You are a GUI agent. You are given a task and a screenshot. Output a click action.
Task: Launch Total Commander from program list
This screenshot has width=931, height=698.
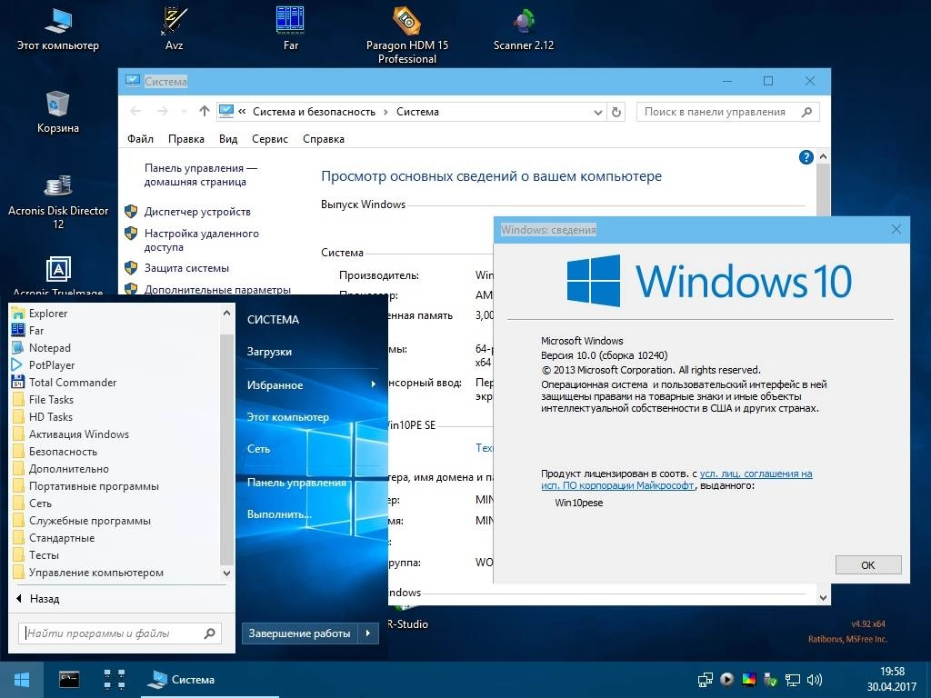click(x=115, y=383)
